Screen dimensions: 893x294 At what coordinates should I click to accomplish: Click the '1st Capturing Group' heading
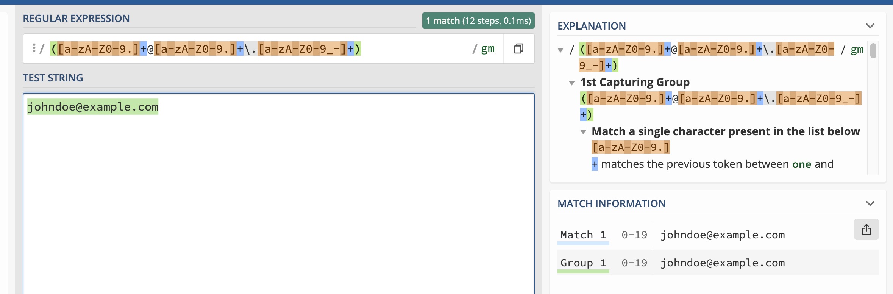click(635, 82)
